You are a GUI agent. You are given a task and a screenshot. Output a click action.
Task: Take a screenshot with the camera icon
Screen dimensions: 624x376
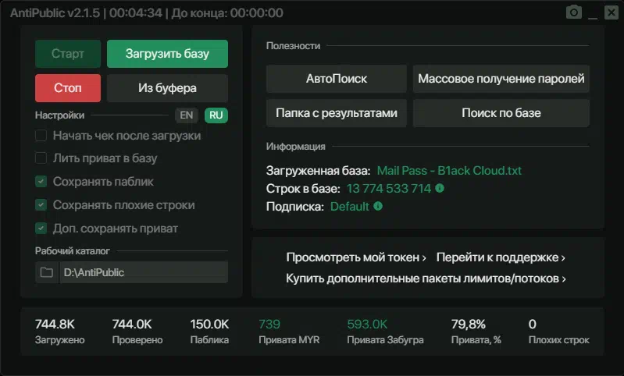pos(574,12)
